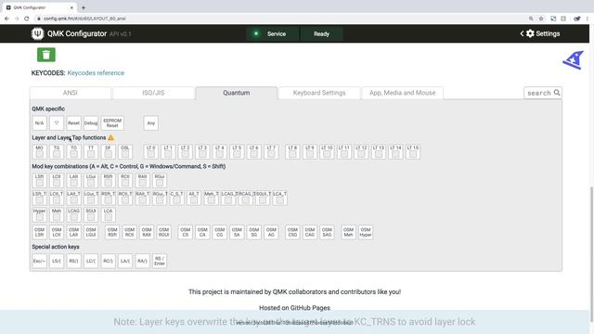Select the LS/( special action key

pyautogui.click(x=57, y=261)
